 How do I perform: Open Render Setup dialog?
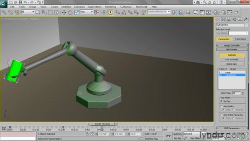pos(223,12)
